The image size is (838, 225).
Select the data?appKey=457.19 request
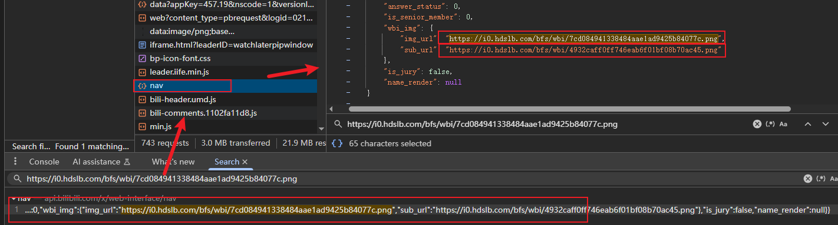[226, 4]
